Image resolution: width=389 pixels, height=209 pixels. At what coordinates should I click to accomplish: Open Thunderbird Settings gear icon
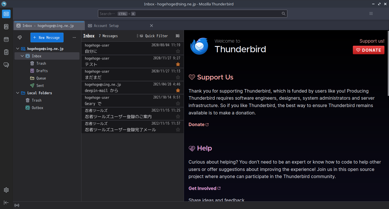click(6, 190)
